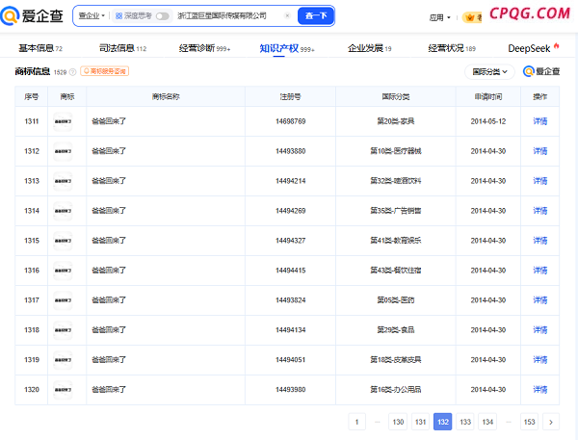Image resolution: width=578 pixels, height=440 pixels.
Task: Expand the 应用 dropdown menu
Action: (440, 17)
